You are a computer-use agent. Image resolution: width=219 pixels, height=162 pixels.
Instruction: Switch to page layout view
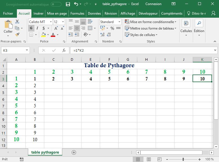[x=149, y=159]
